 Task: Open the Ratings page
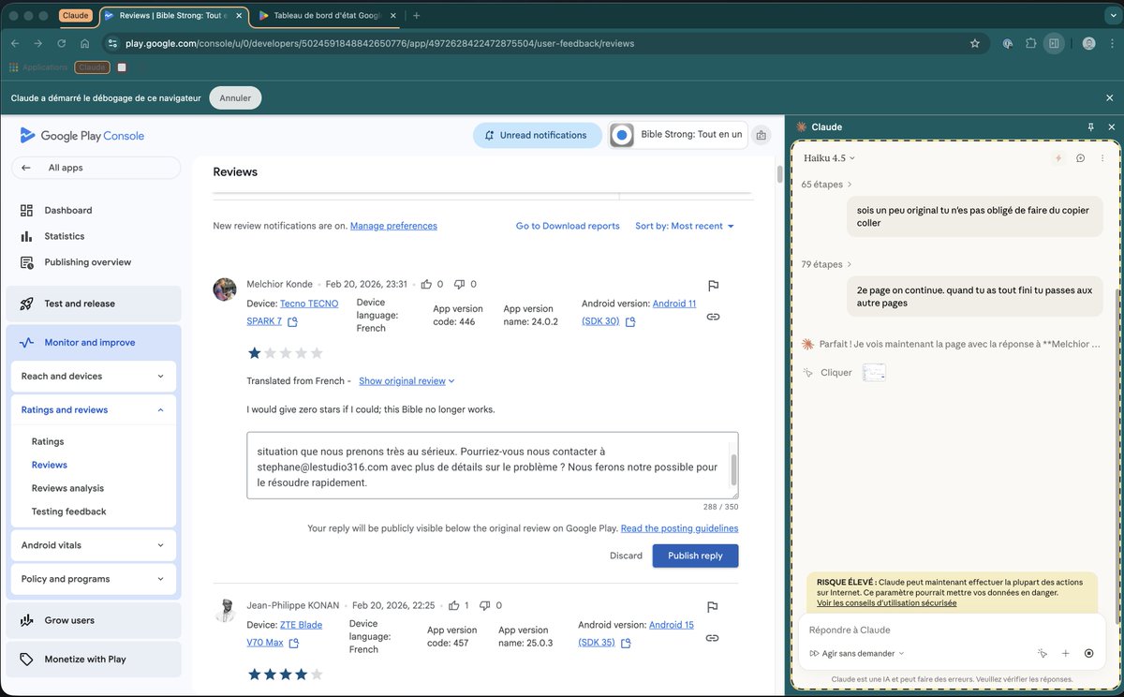point(48,441)
